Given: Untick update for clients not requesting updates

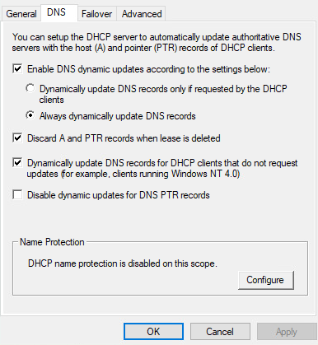Looking at the screenshot, I should click(17, 163).
